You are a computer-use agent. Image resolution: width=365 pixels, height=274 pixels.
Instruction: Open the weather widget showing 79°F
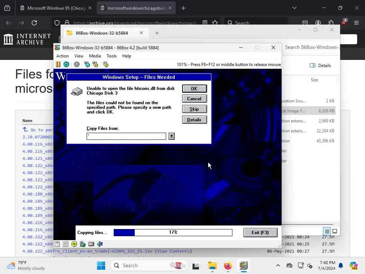click(x=26, y=265)
